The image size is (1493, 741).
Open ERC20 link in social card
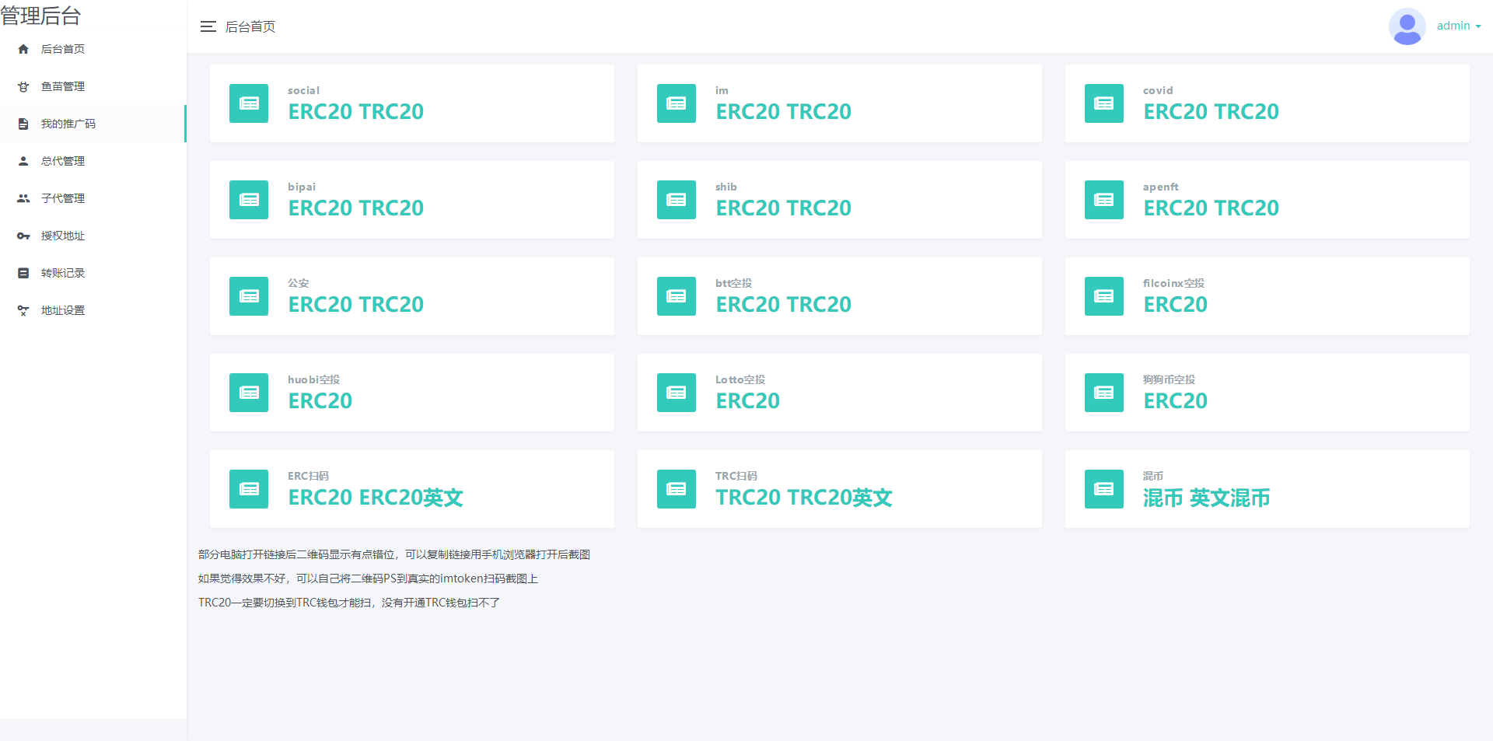pyautogui.click(x=320, y=112)
